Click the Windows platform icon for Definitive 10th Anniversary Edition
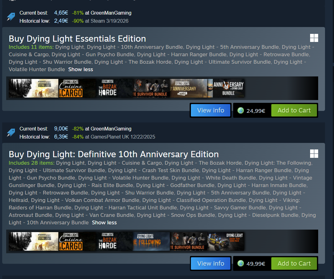 coord(314,153)
